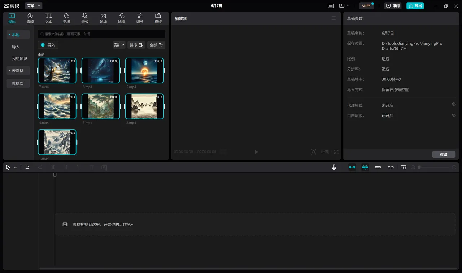462x273 pixels.
Task: Click the delete left trim tool
Action: point(66,167)
